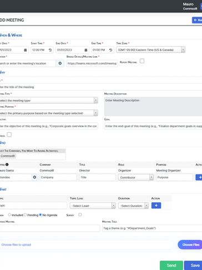Screen dimensions: 202x270
Task: Click the attendee lookup target icon
Action: pyautogui.click(x=34, y=177)
